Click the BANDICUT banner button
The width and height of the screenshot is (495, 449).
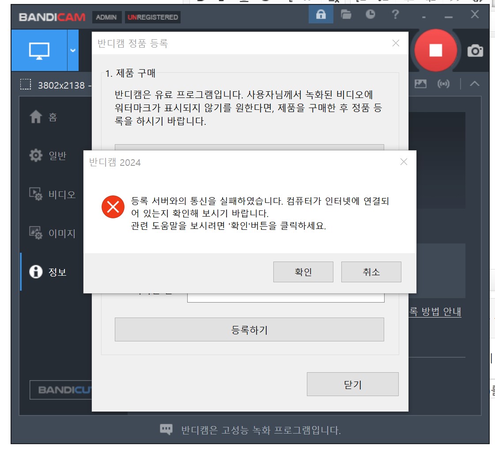[61, 390]
